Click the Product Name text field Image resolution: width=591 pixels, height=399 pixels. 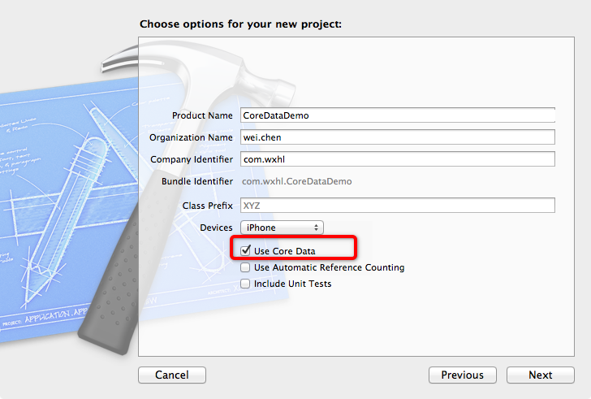coord(397,115)
